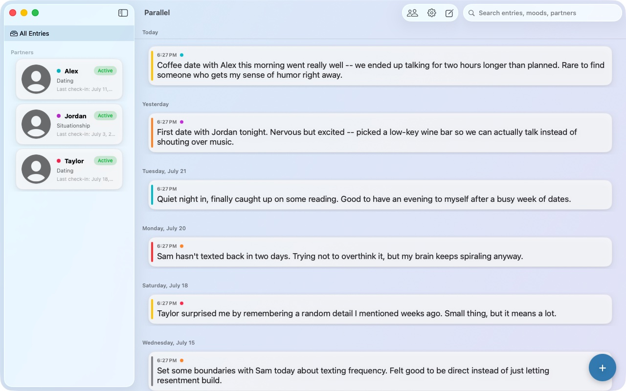Click Dating label under Taylor

[65, 171]
